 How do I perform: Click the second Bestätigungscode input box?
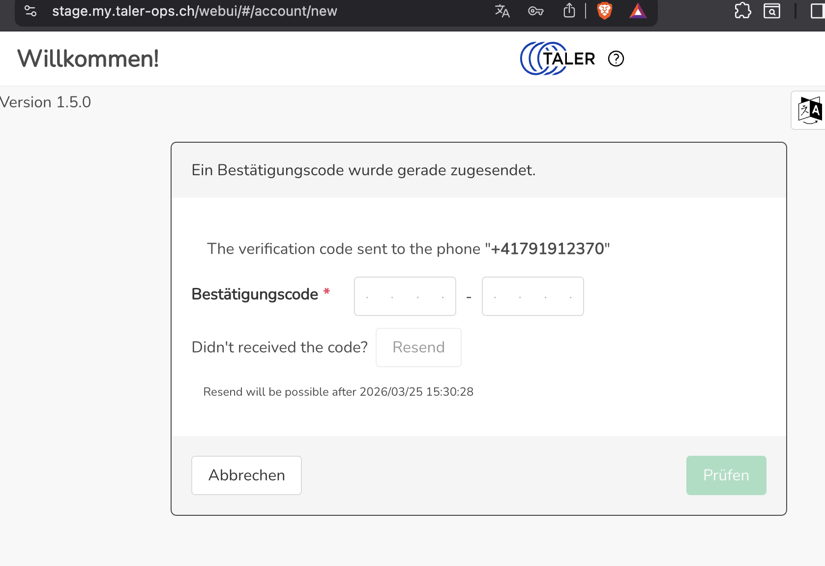pos(532,296)
